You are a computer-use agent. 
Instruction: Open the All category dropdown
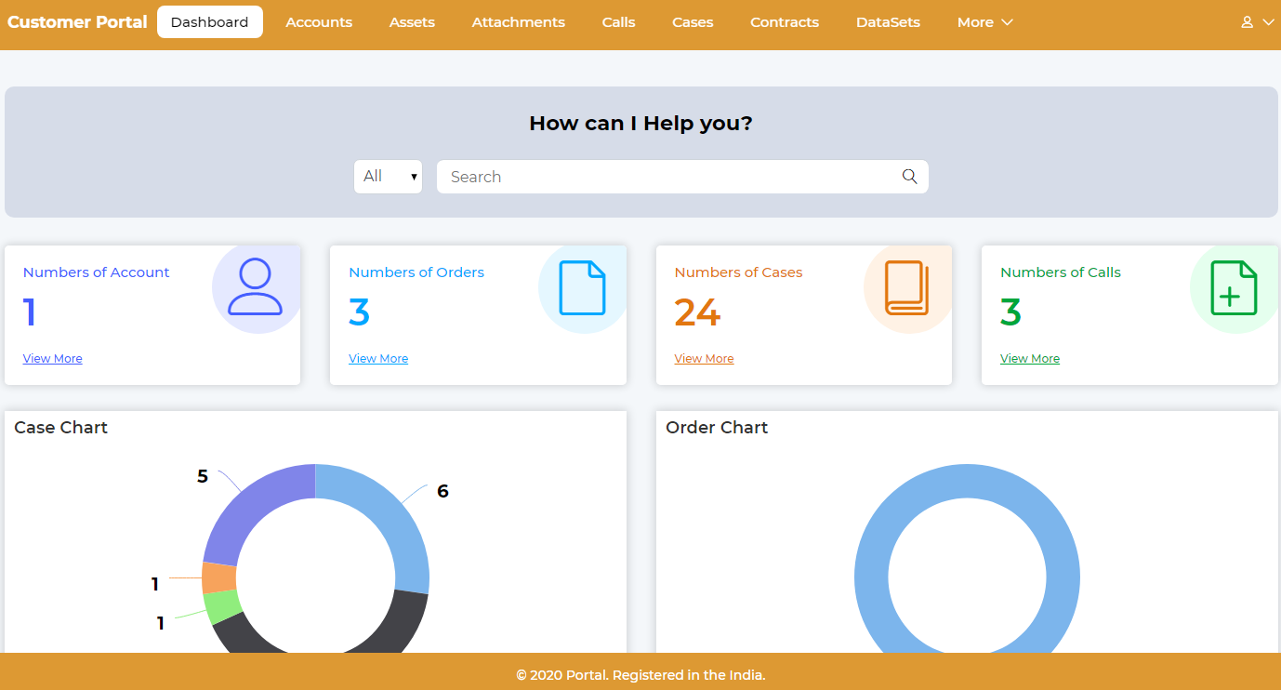pyautogui.click(x=388, y=177)
